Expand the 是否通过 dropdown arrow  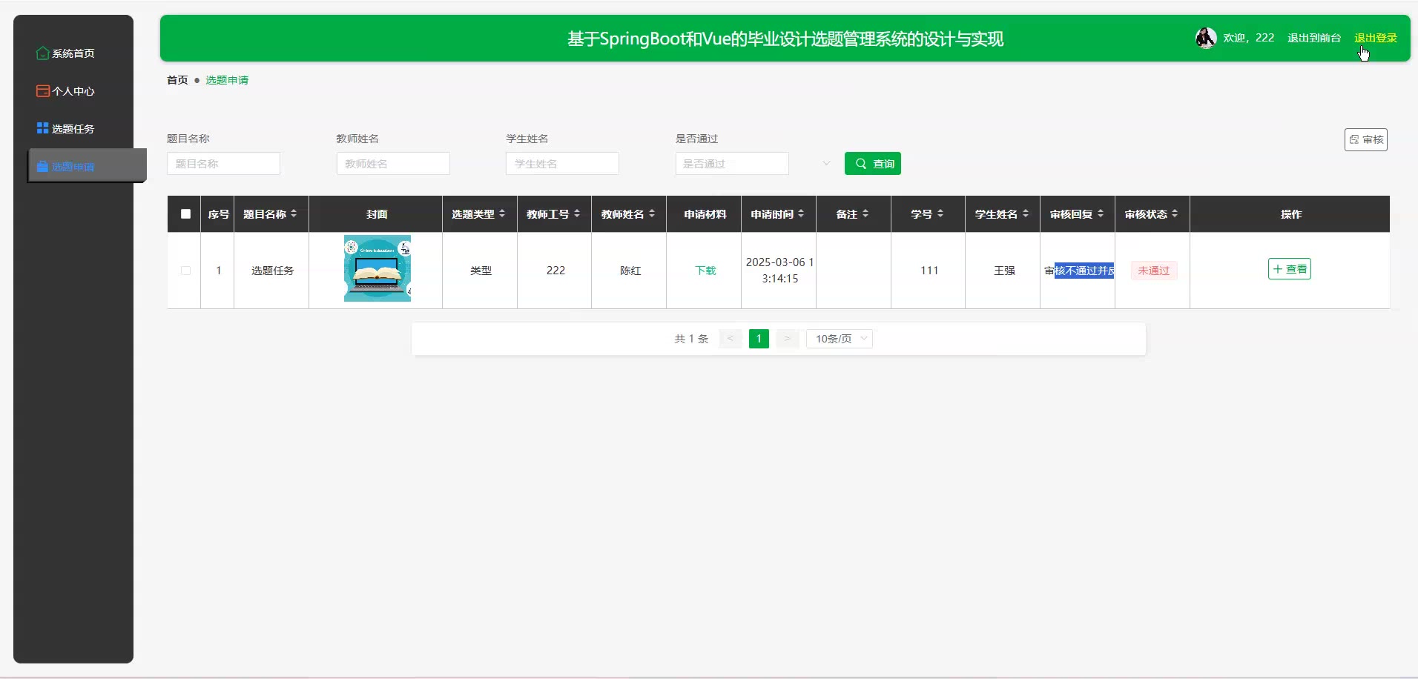click(x=826, y=164)
